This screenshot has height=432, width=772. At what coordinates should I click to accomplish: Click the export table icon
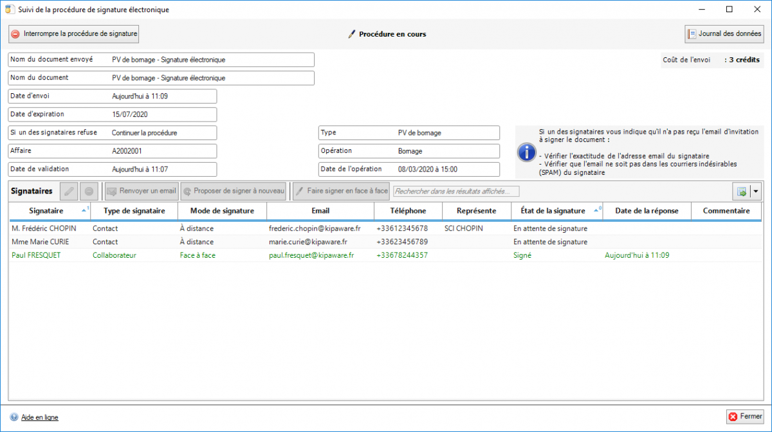pos(741,192)
